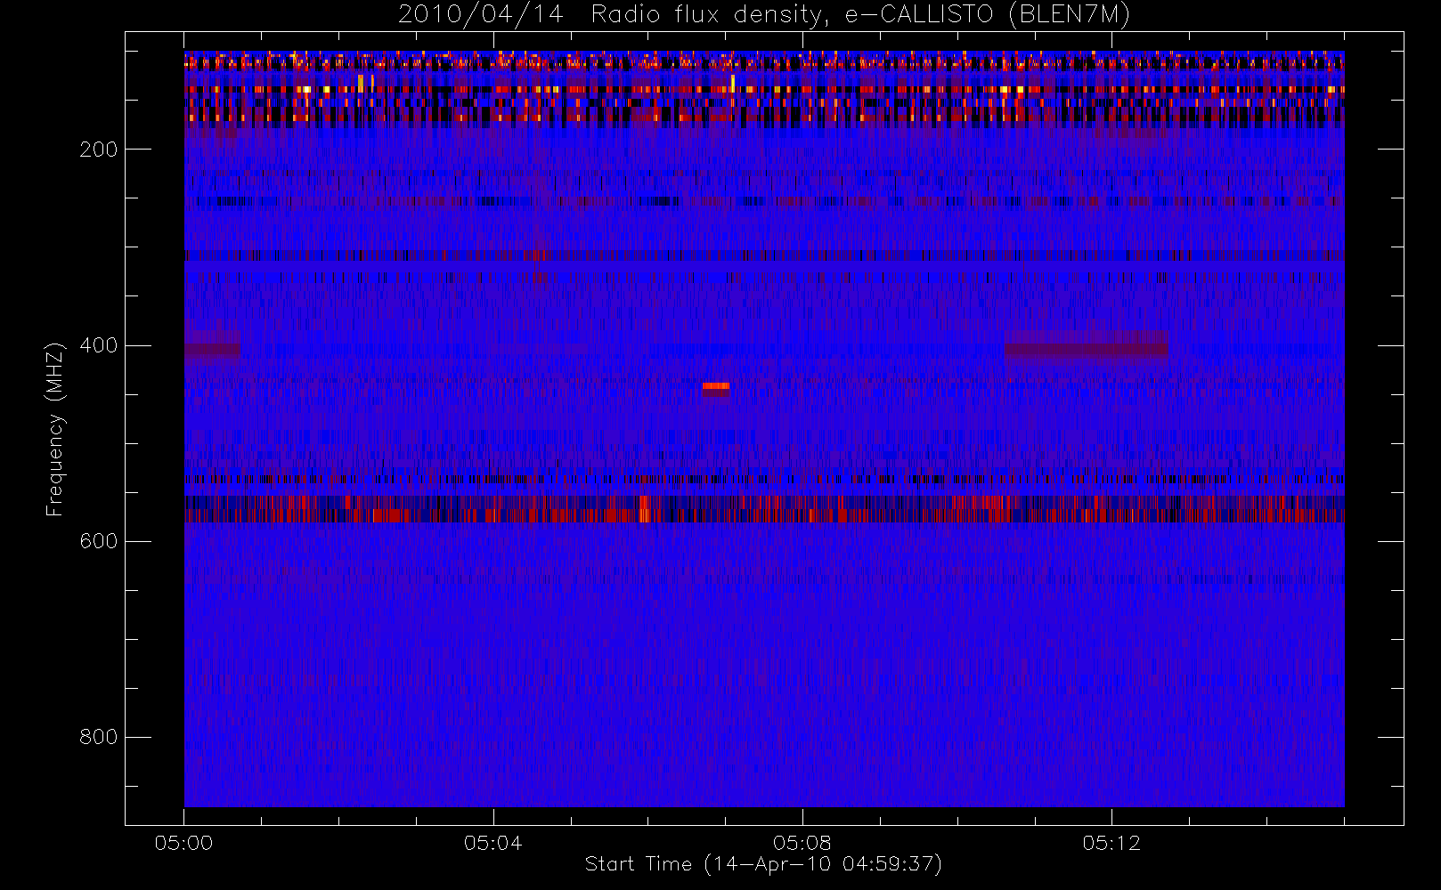The width and height of the screenshot is (1441, 890).
Task: Click the 'Frequency (MHZ)' axis label
Action: pyautogui.click(x=55, y=429)
